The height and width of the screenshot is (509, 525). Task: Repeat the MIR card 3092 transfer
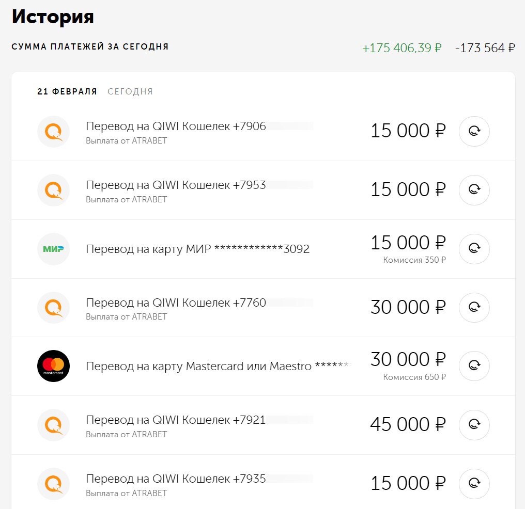click(x=474, y=249)
